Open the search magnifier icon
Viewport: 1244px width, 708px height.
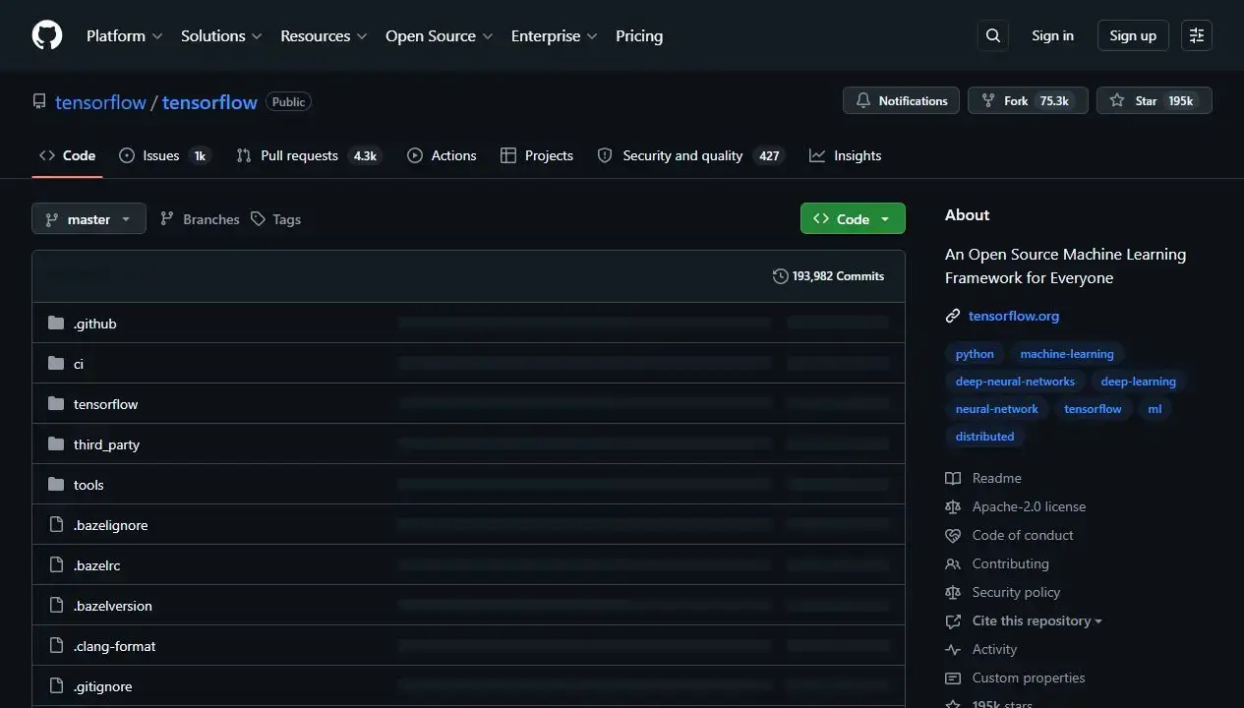pyautogui.click(x=993, y=35)
